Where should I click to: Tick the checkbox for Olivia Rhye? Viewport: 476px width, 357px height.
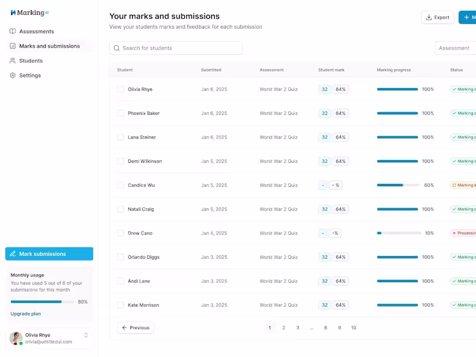[x=120, y=89]
